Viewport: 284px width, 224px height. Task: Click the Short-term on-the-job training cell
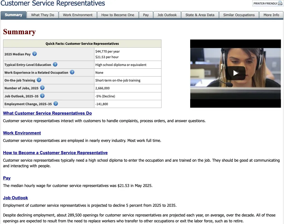[128, 80]
